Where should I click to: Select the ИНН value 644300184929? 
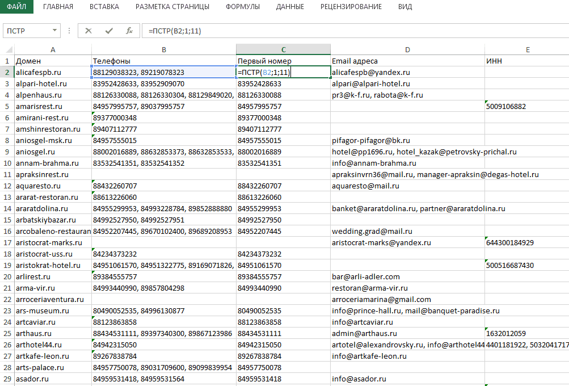tap(527, 242)
